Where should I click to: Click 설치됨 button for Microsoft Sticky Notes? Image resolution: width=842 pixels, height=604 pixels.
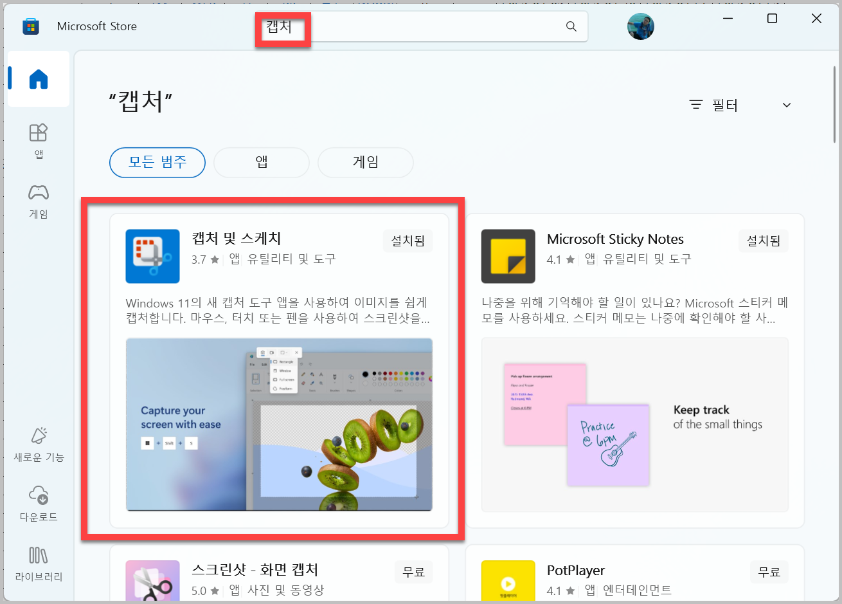coord(764,241)
